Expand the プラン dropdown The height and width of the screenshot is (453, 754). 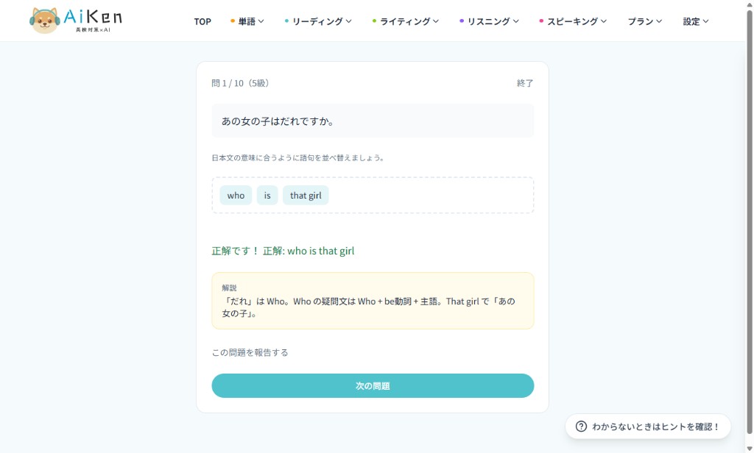(645, 21)
